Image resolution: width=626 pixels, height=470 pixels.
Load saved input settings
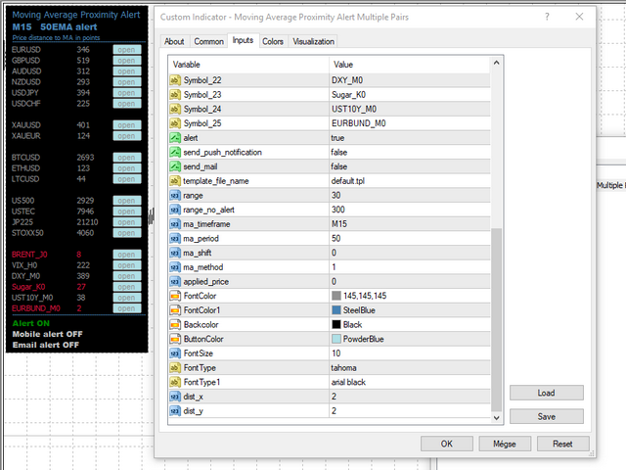click(546, 393)
